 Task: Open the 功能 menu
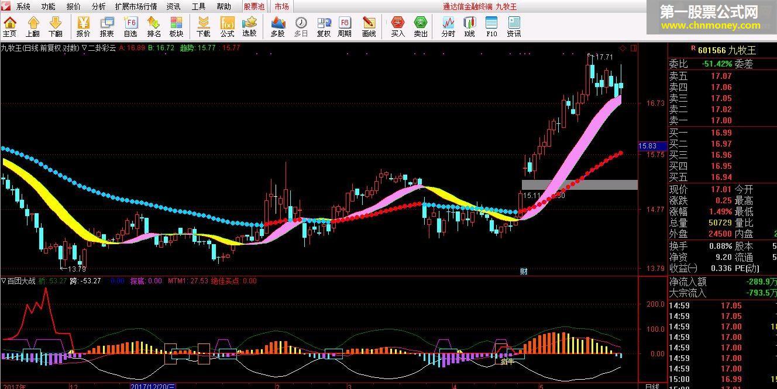click(49, 6)
